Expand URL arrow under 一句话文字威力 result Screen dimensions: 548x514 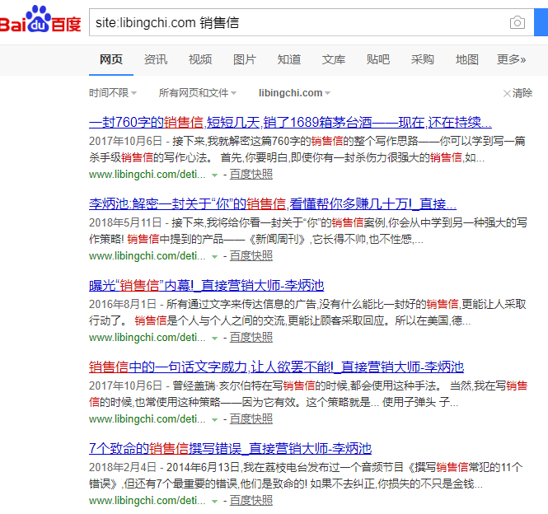[214, 419]
